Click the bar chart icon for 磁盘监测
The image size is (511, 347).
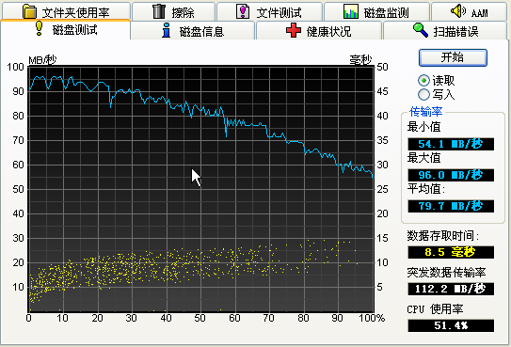click(351, 11)
